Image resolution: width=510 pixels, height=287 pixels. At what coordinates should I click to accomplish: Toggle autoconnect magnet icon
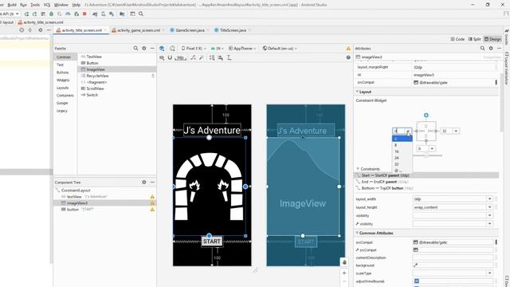[x=170, y=57]
